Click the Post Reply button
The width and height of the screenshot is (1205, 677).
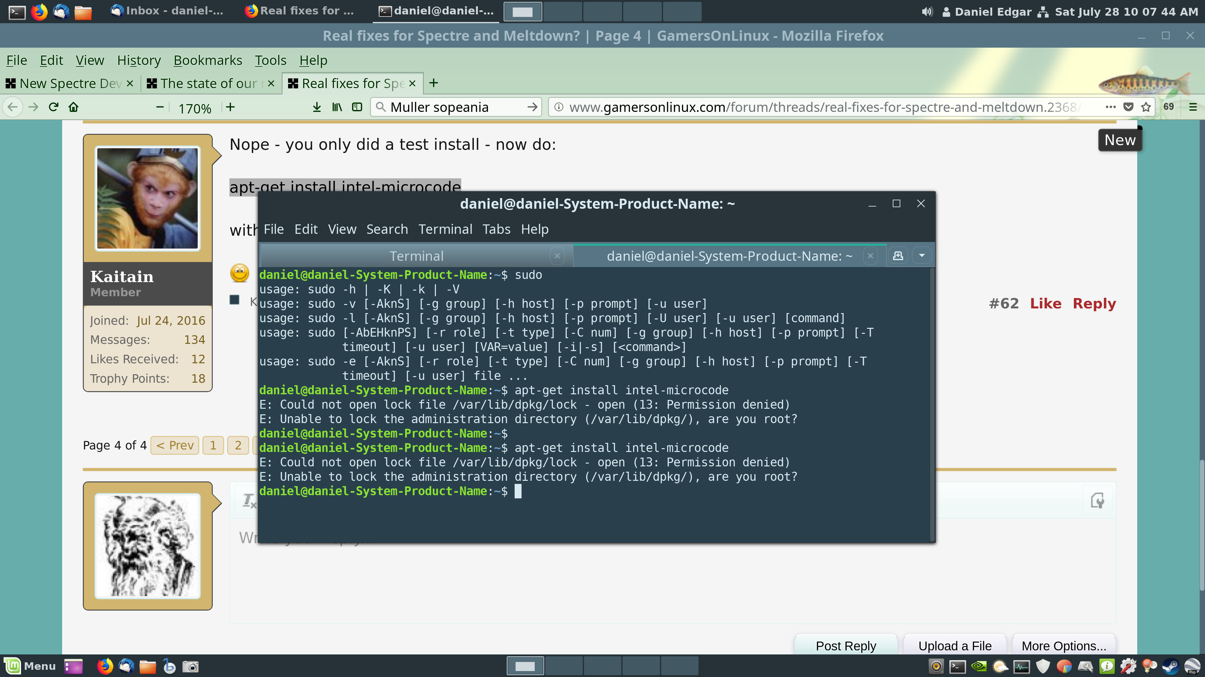tap(846, 646)
